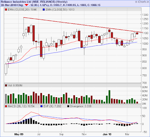The image size is (150, 137).
Task: Click the red EMA 20 legend swatch
Action: click(x=6, y=9)
